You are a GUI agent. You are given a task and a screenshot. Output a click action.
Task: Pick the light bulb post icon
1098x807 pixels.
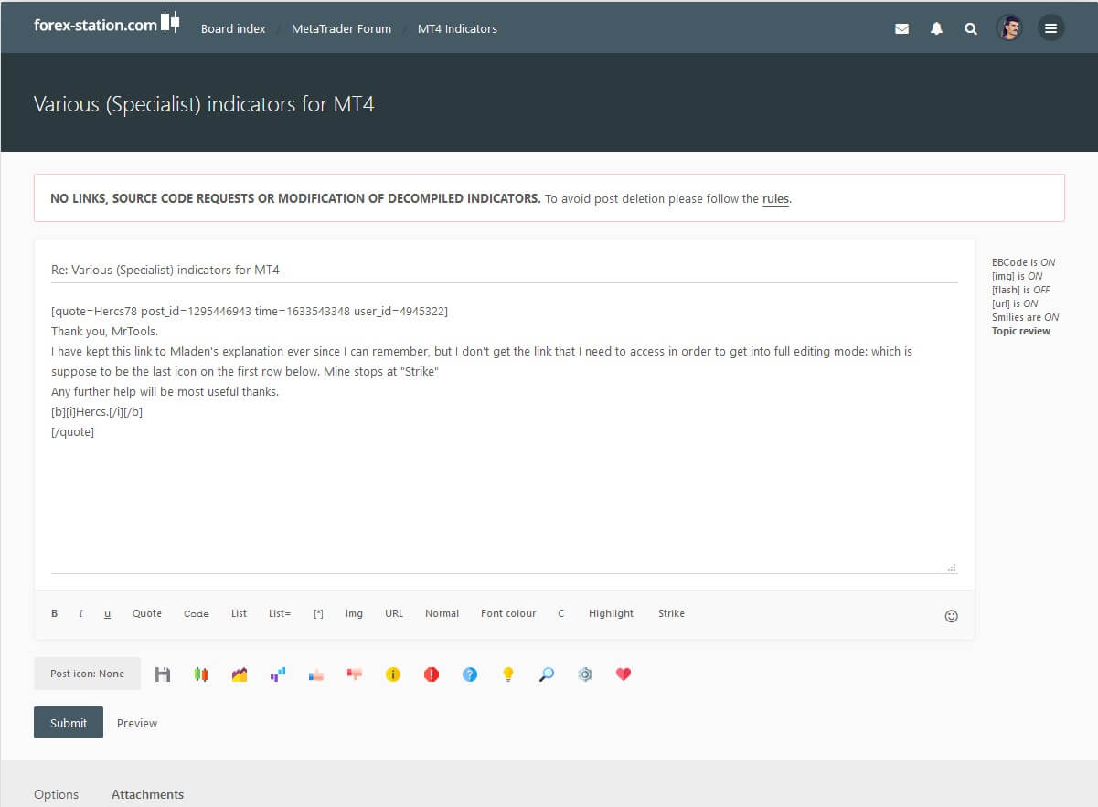click(x=508, y=674)
